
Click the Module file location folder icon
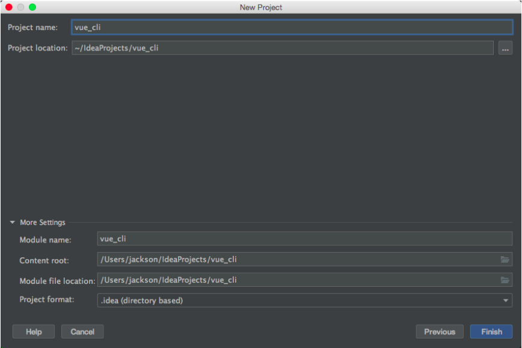505,280
